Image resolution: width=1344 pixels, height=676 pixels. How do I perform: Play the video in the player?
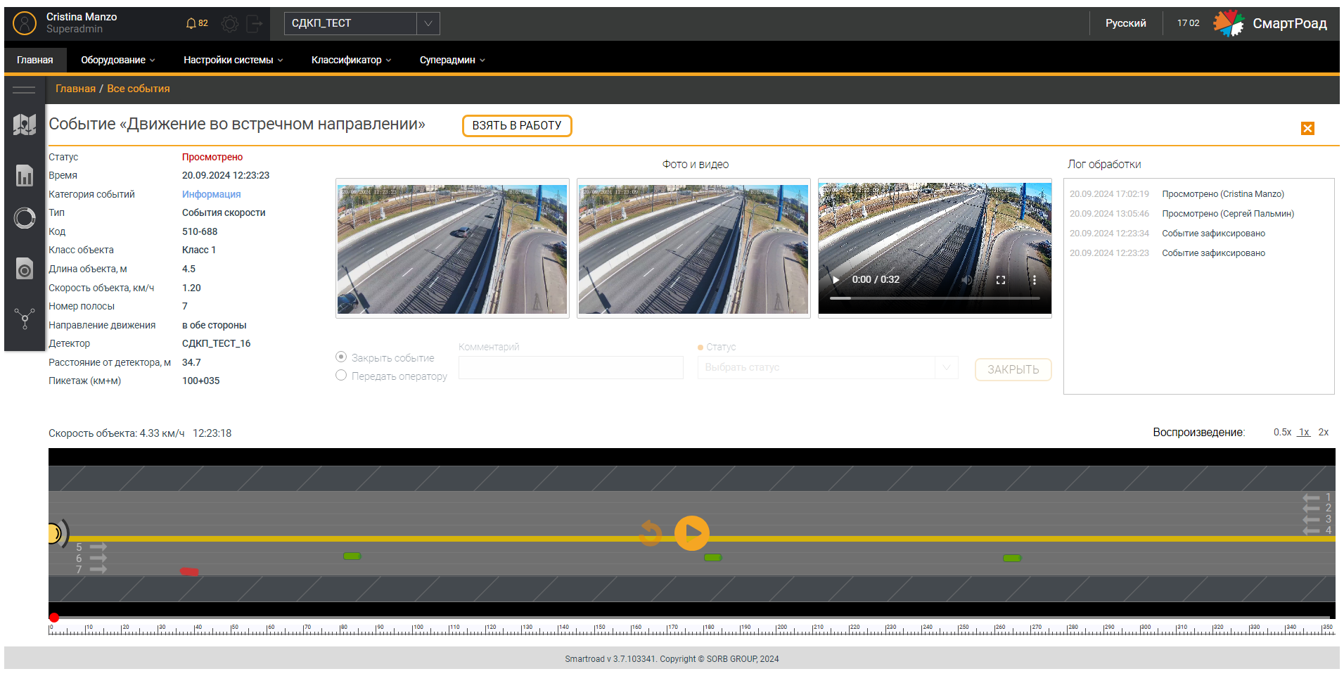click(836, 279)
